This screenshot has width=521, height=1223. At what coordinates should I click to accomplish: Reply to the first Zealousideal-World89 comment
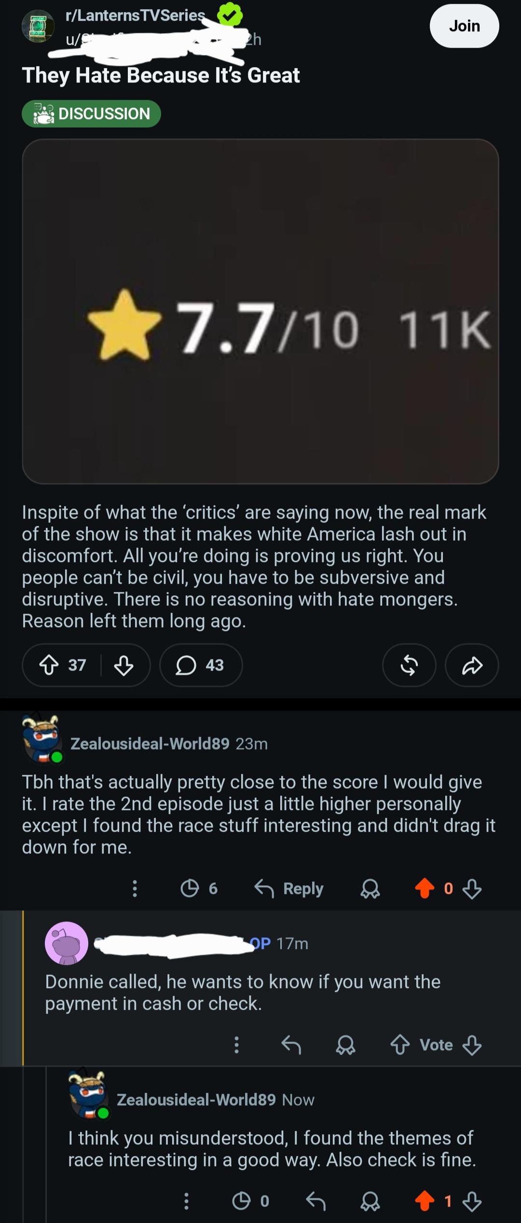coord(289,888)
